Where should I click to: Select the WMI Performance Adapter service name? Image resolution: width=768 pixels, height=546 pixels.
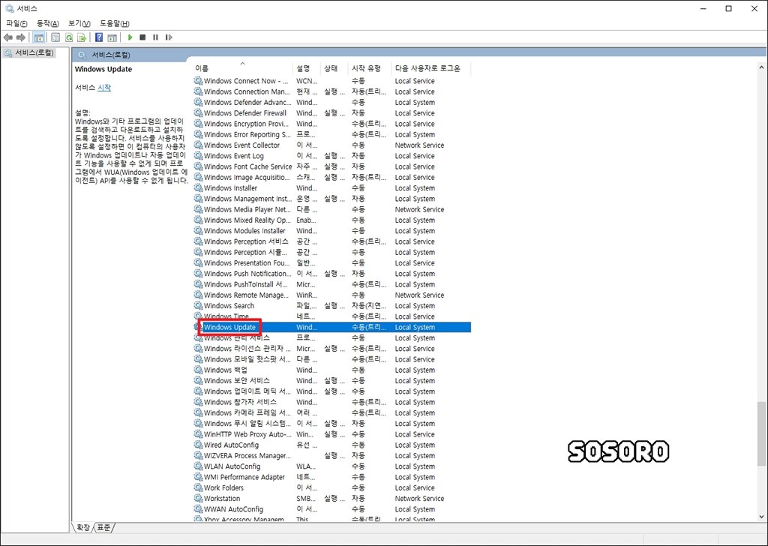[244, 477]
